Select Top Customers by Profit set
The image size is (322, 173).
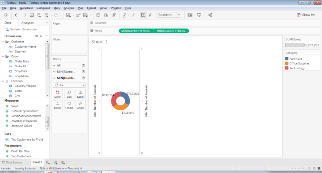tap(27, 139)
